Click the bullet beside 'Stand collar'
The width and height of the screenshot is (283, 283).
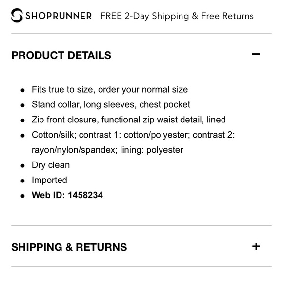(22, 105)
